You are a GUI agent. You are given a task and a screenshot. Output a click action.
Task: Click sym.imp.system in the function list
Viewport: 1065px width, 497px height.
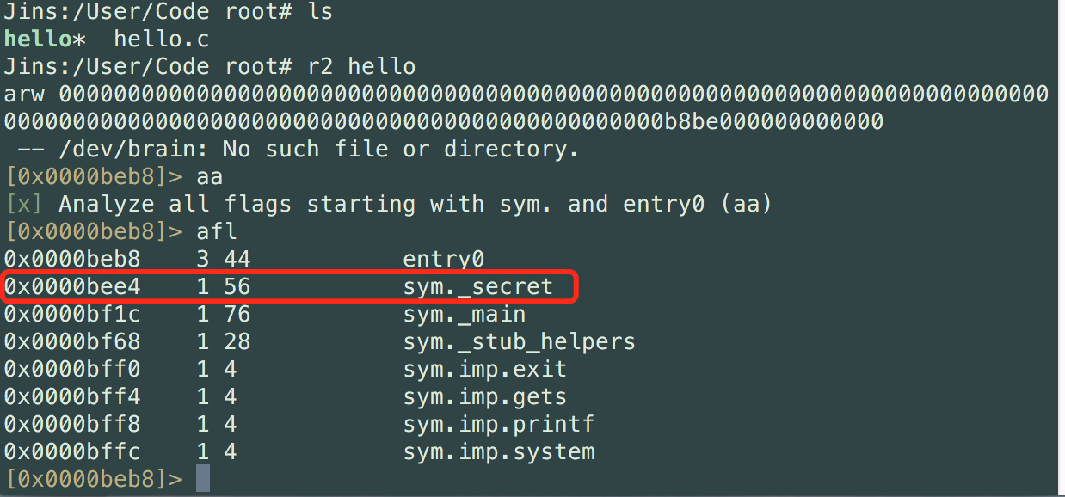498,451
